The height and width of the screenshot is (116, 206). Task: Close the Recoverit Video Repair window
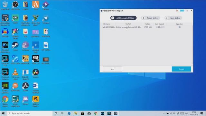(x=192, y=11)
